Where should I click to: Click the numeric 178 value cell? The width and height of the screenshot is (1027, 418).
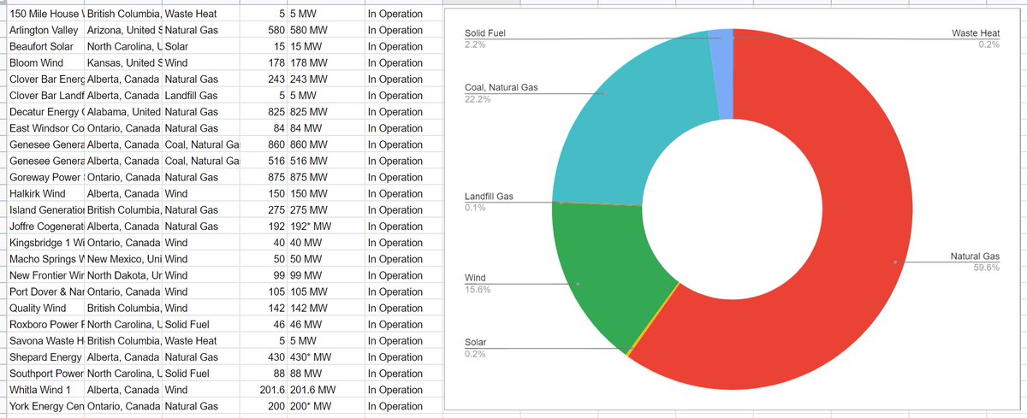[264, 62]
